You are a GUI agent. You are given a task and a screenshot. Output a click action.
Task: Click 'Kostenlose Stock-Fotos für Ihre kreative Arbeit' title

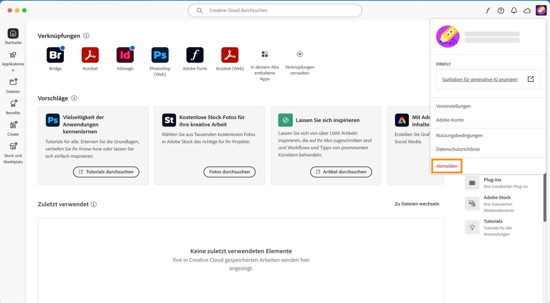click(212, 121)
